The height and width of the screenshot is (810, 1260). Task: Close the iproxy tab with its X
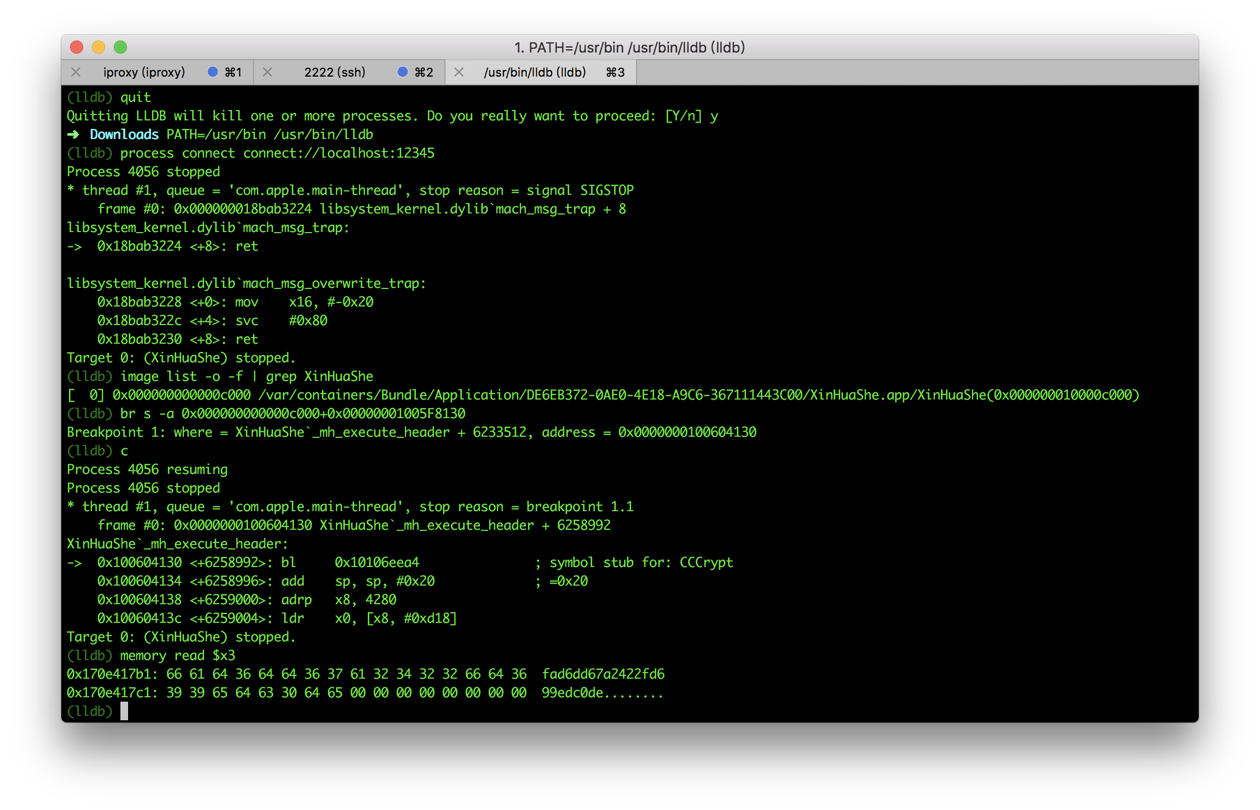tap(76, 72)
